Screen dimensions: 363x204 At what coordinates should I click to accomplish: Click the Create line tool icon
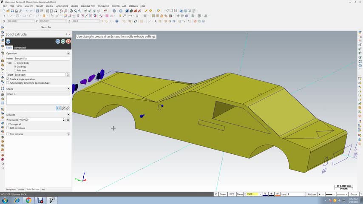[11, 16]
